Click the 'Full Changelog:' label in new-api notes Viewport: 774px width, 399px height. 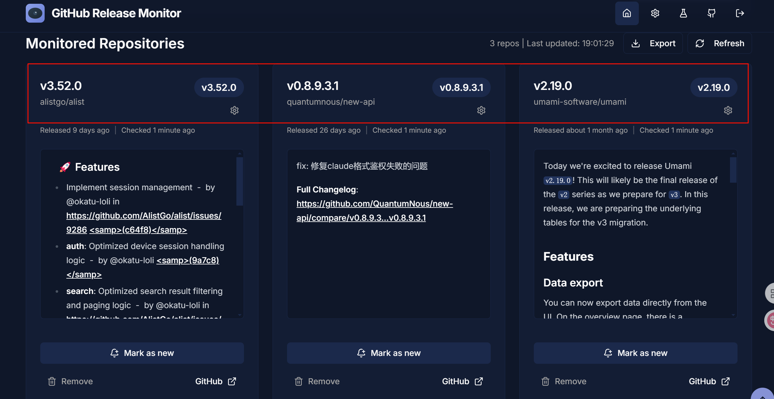(327, 190)
